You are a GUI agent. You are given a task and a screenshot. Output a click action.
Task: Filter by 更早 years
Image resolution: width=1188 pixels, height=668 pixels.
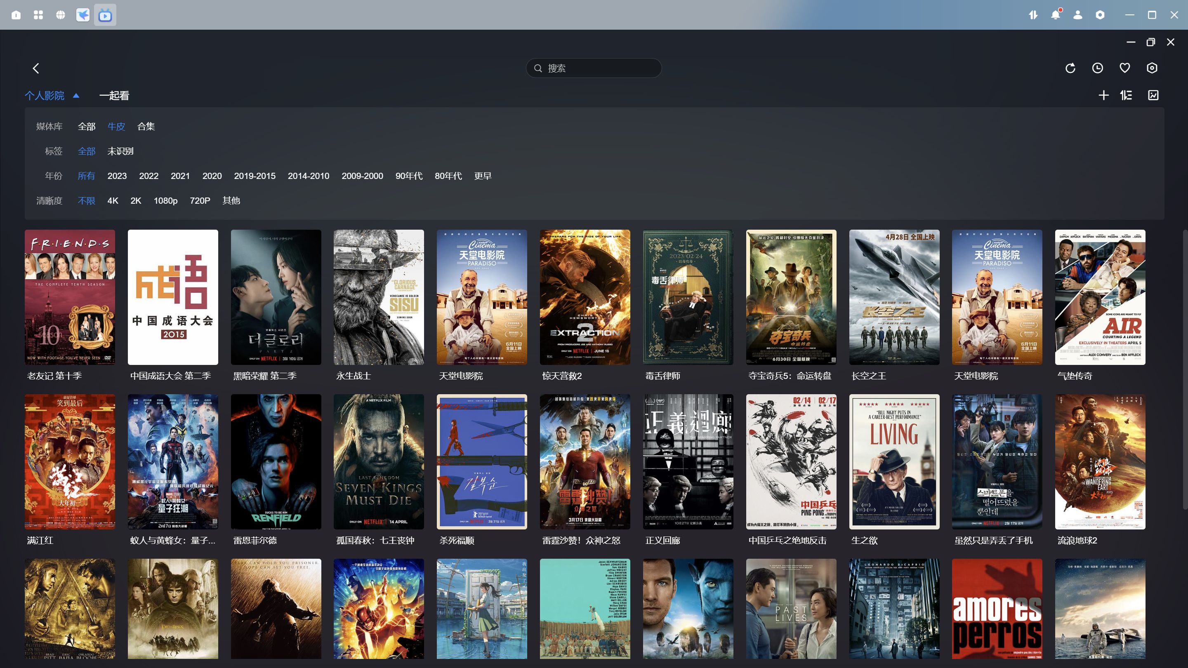tap(483, 176)
